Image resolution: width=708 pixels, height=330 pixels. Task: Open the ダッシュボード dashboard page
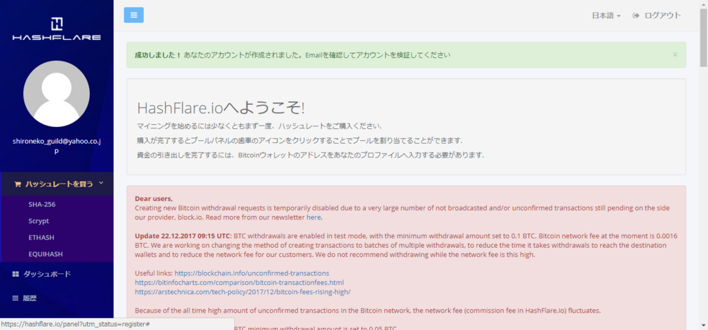click(47, 273)
